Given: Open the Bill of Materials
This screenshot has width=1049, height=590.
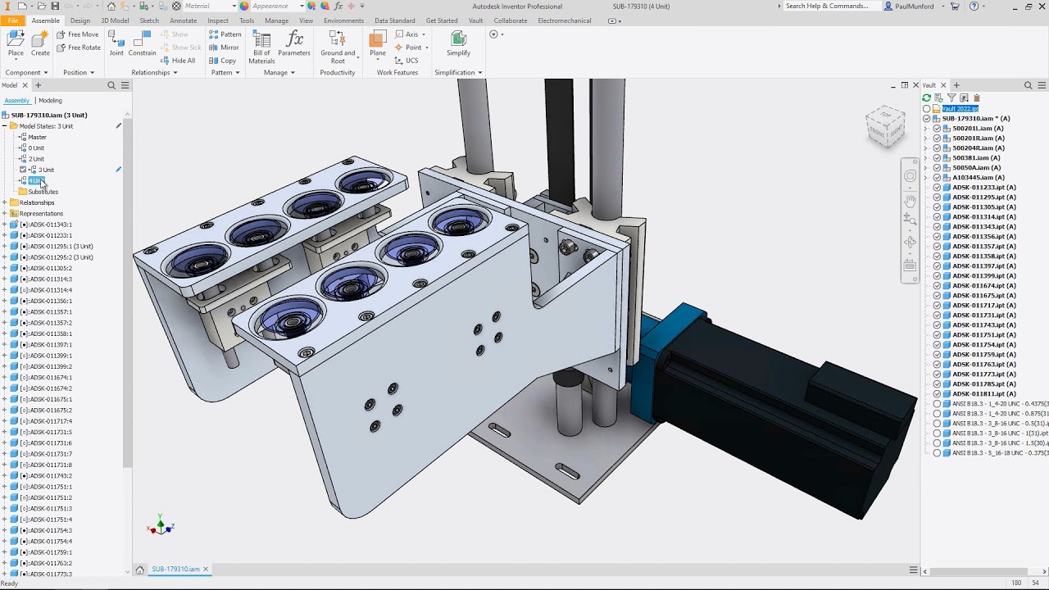Looking at the screenshot, I should tap(261, 47).
